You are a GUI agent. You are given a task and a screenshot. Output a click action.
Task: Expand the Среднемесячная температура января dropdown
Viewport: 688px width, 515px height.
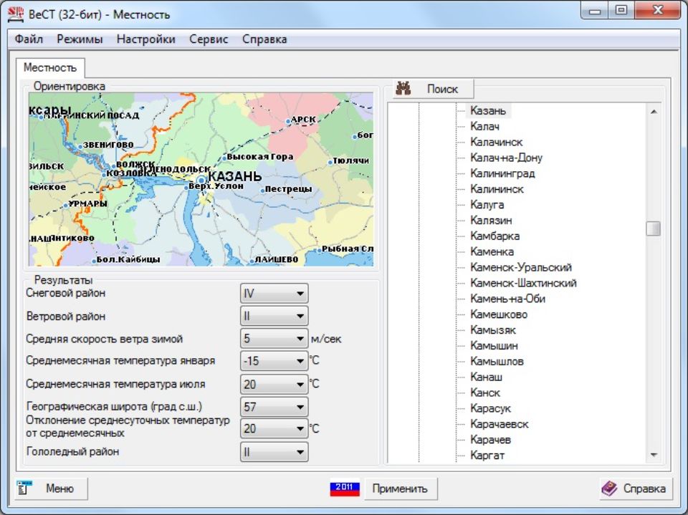coord(300,362)
